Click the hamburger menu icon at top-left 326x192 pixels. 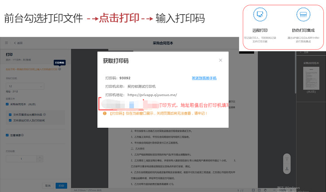click(6, 43)
